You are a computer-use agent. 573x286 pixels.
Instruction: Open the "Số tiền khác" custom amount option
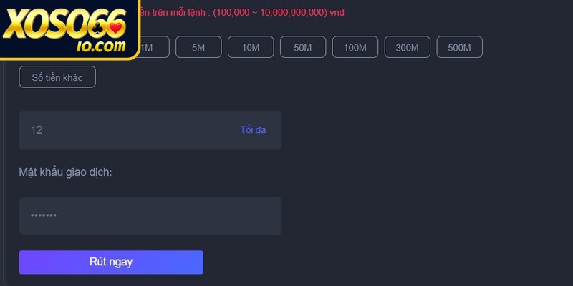(x=57, y=77)
